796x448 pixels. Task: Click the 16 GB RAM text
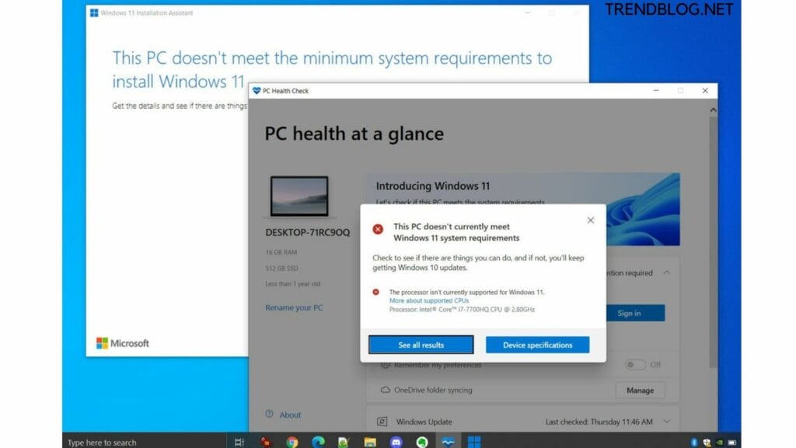[x=281, y=252]
